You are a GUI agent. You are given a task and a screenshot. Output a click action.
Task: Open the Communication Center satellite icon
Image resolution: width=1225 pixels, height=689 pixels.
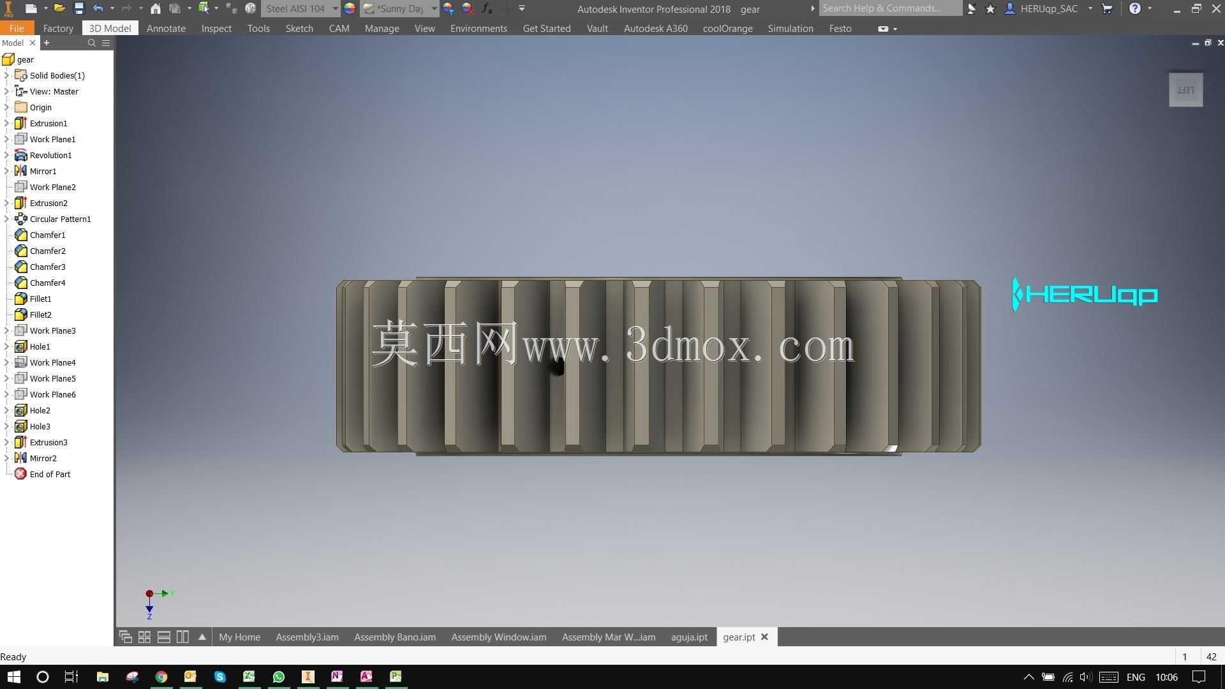tap(971, 8)
